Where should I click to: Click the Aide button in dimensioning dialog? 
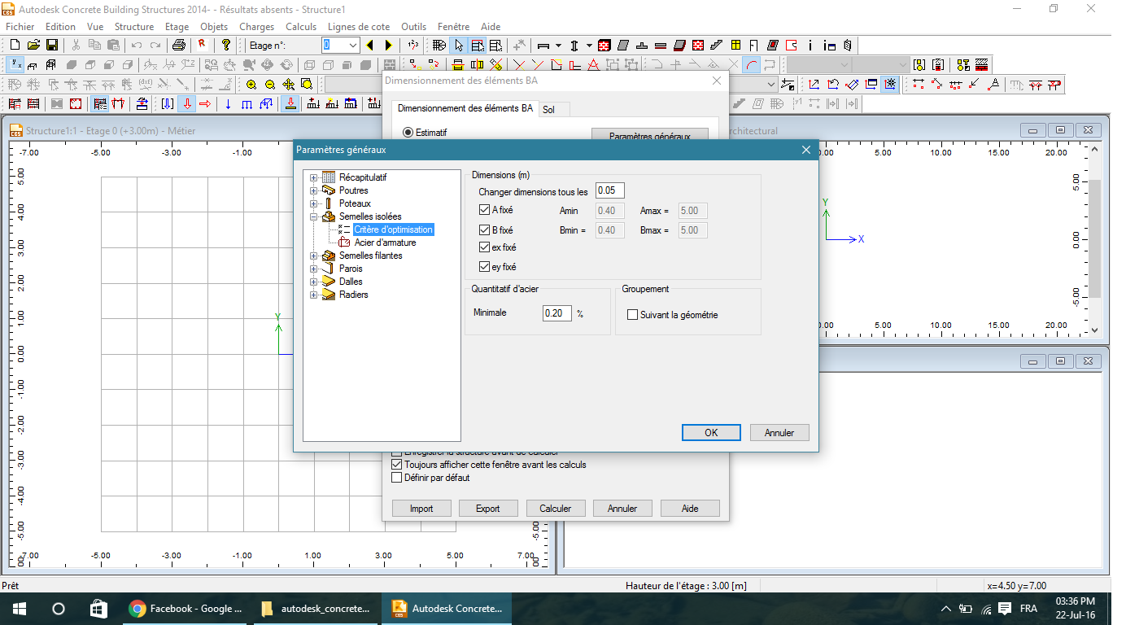[x=690, y=508]
